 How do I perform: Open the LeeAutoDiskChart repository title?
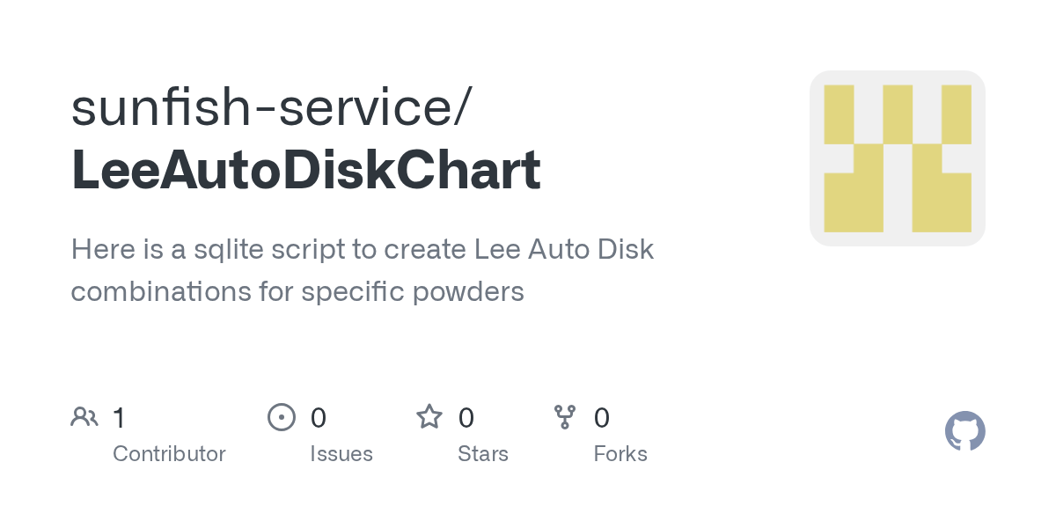click(305, 170)
